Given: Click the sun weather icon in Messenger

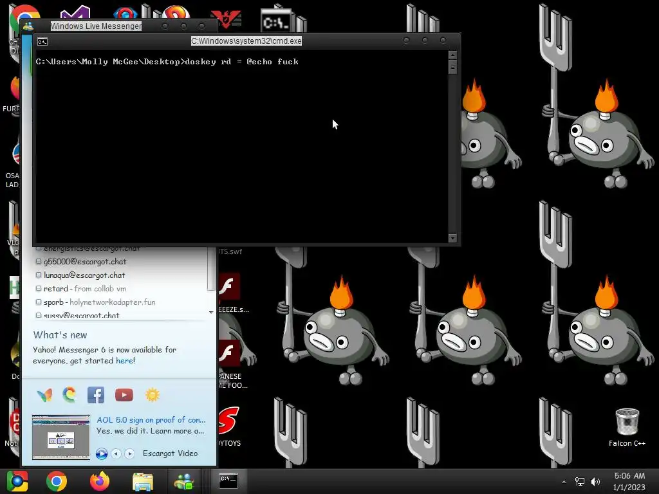Looking at the screenshot, I should pos(152,395).
